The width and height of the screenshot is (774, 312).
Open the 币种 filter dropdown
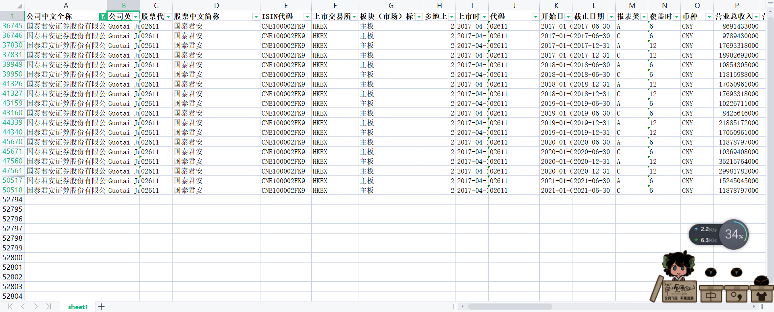tap(709, 17)
